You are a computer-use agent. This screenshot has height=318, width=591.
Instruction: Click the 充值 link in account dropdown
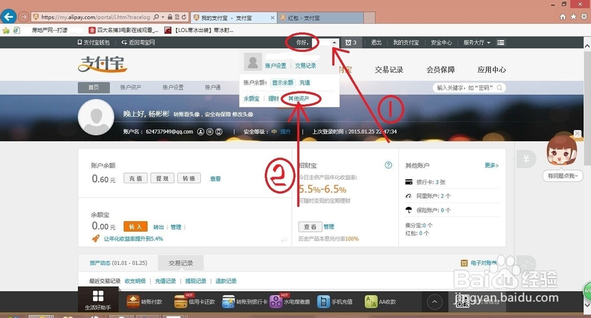(x=304, y=83)
